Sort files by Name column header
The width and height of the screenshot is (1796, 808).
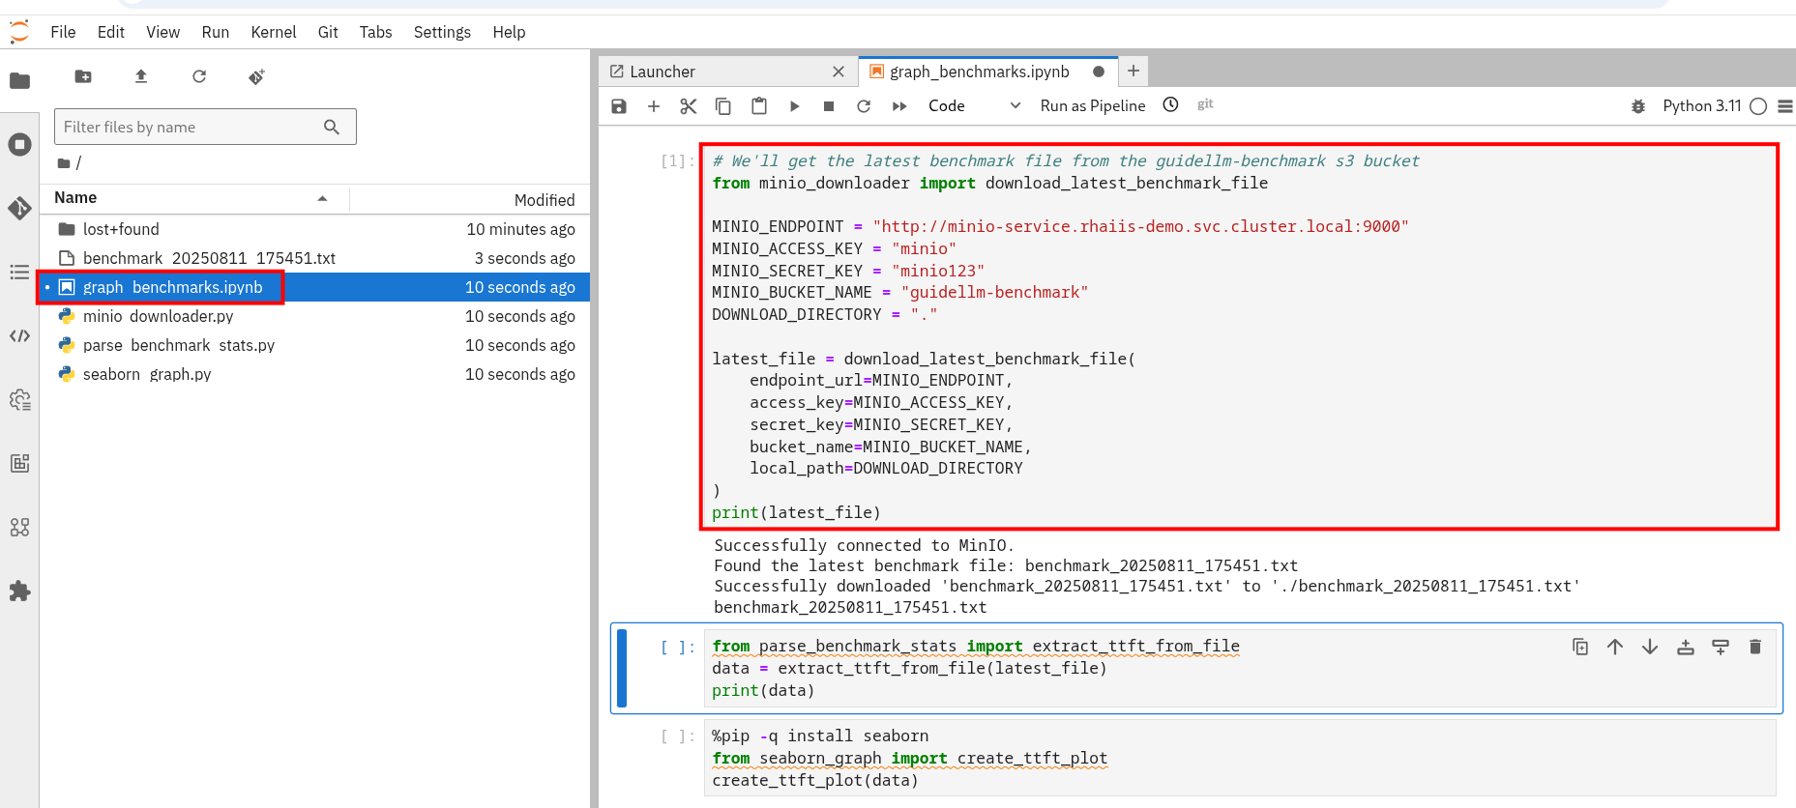pos(75,198)
